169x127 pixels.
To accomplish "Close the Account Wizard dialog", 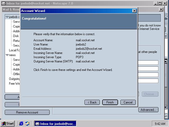I will (x=134, y=11).
